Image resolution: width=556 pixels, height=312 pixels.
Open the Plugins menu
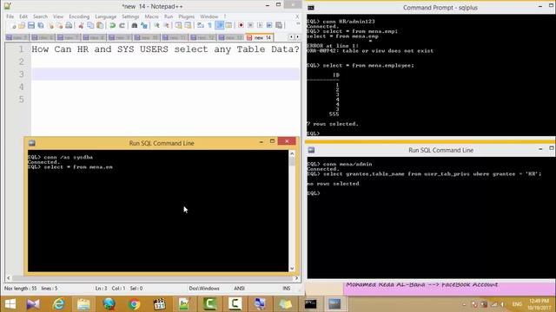coord(186,16)
